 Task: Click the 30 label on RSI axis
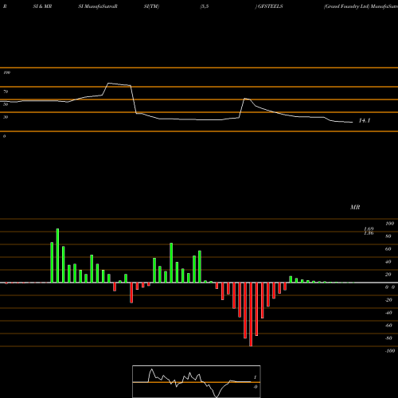(6, 117)
